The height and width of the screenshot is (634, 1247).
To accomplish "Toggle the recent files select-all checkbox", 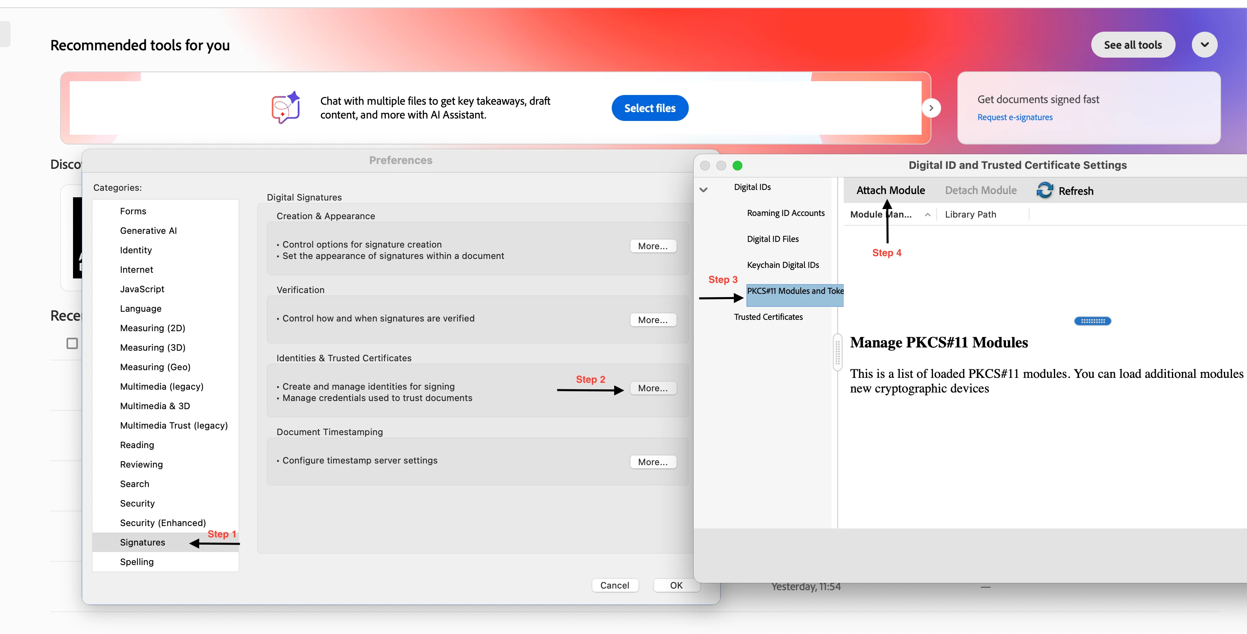I will (72, 343).
